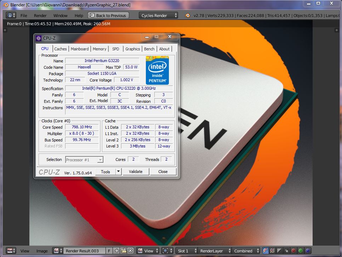Open the pivot point selector dropdown
This screenshot has width=342, height=257.
[x=167, y=251]
